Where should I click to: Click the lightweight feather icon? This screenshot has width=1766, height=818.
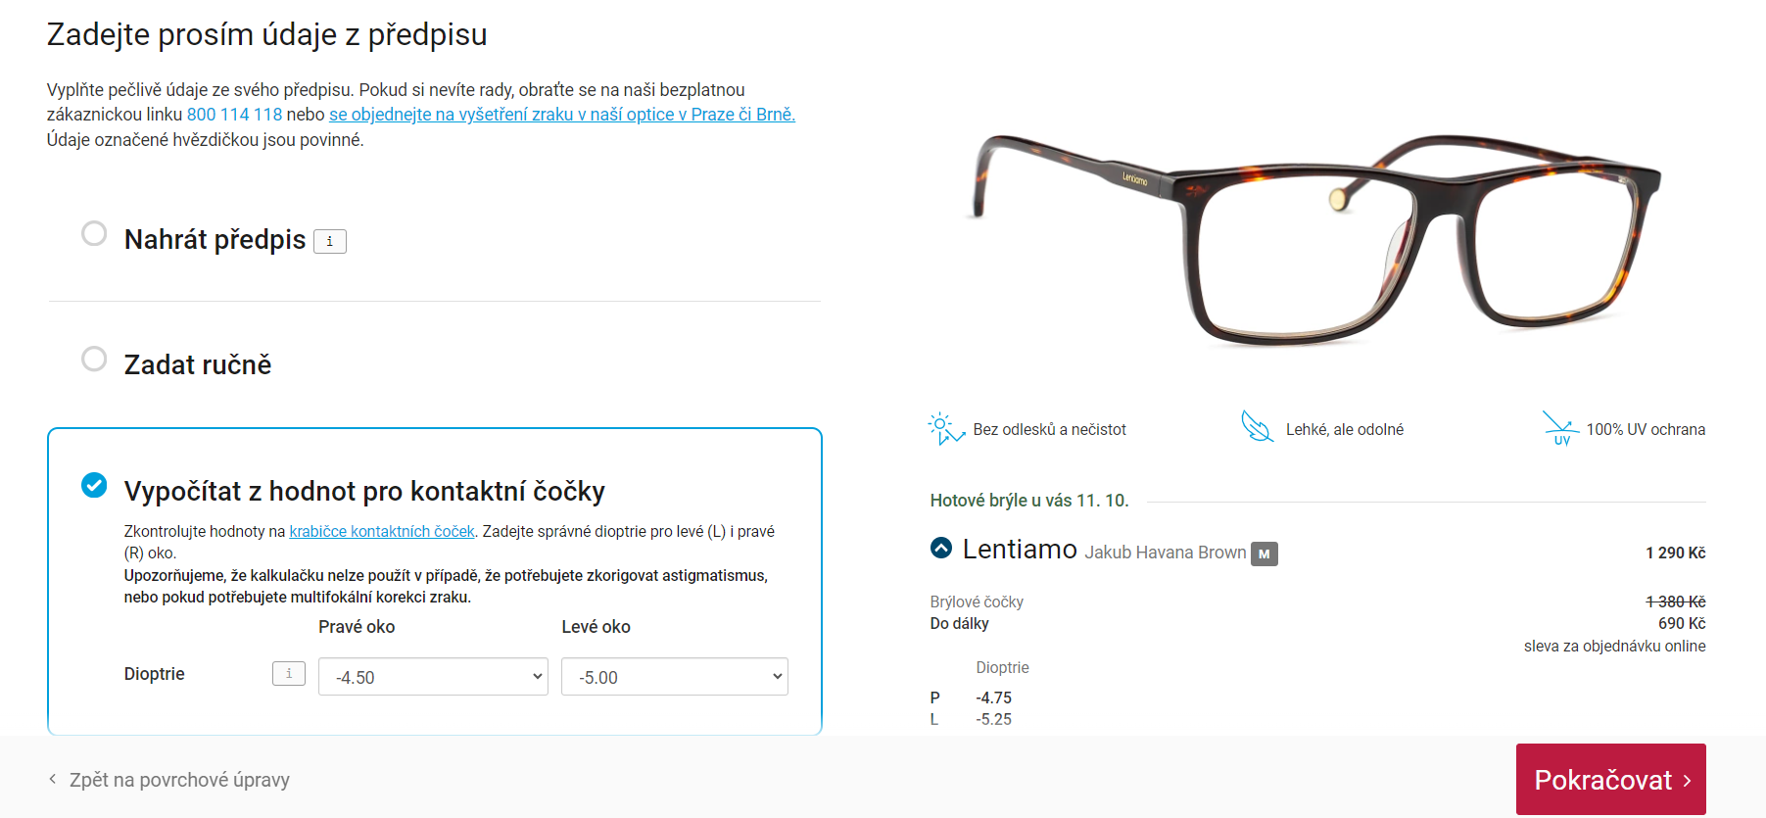pyautogui.click(x=1258, y=427)
